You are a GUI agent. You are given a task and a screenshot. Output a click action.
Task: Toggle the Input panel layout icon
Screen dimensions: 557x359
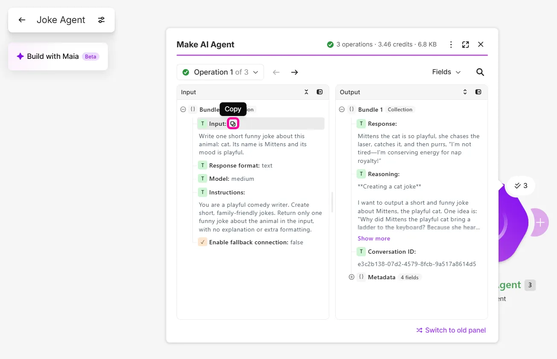319,92
